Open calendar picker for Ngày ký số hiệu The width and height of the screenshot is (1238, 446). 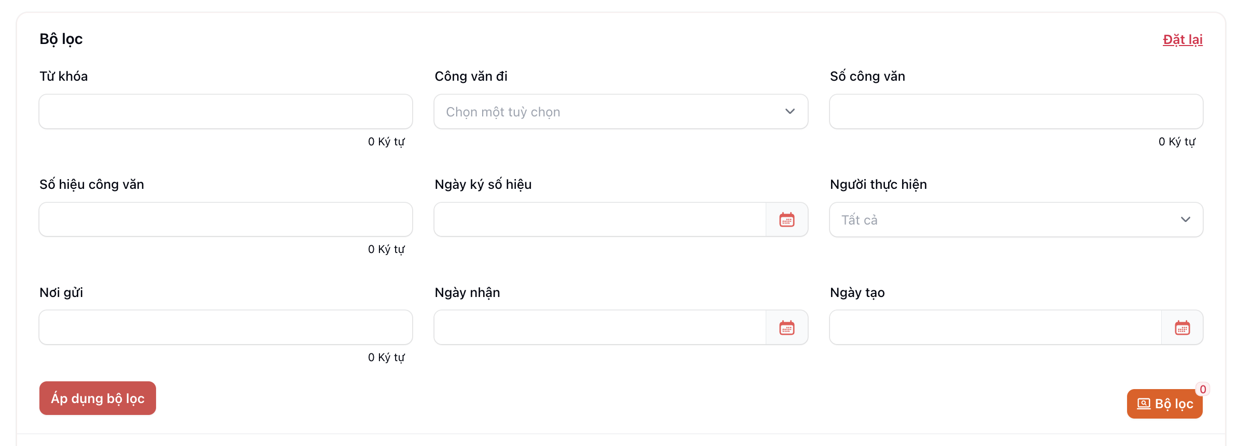click(786, 220)
